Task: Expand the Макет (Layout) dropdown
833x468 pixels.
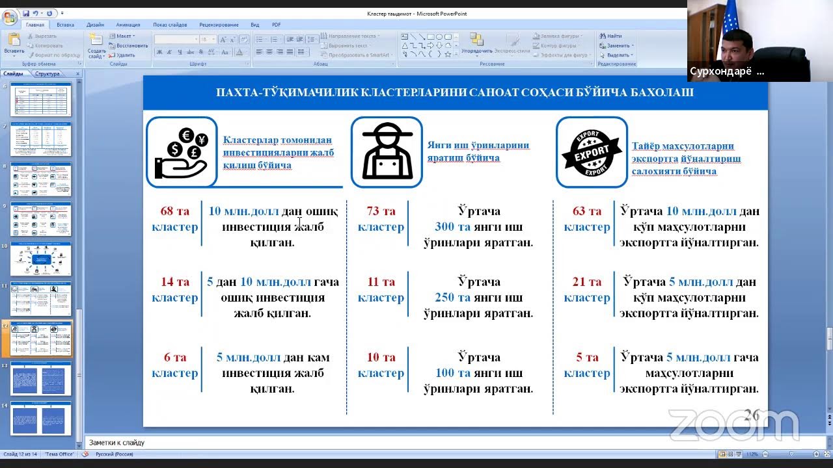Action: [122, 36]
